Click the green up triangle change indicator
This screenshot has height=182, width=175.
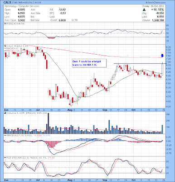click(x=144, y=10)
